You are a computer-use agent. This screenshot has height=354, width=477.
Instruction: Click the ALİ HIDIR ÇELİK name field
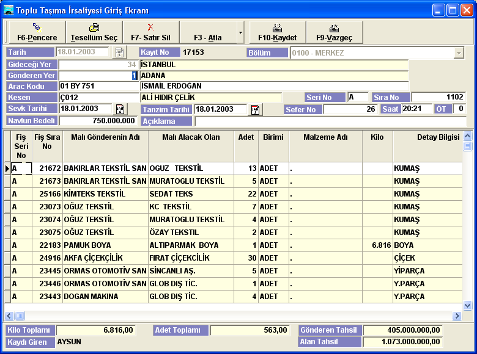[211, 98]
